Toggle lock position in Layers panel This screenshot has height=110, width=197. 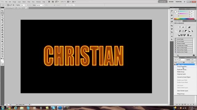[182, 62]
